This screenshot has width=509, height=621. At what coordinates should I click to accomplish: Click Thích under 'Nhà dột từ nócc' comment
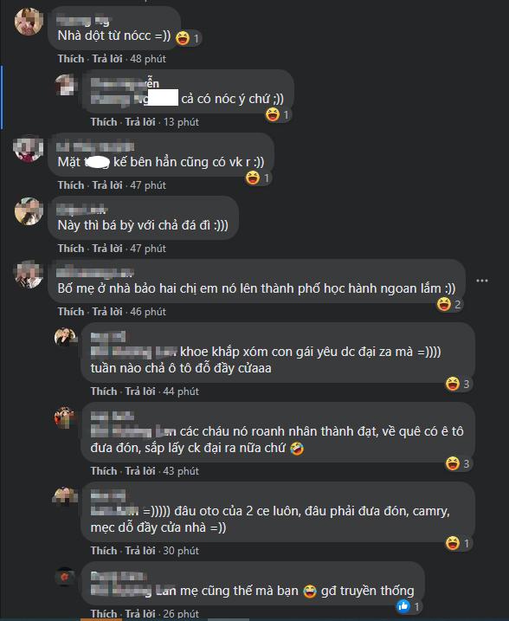[71, 59]
